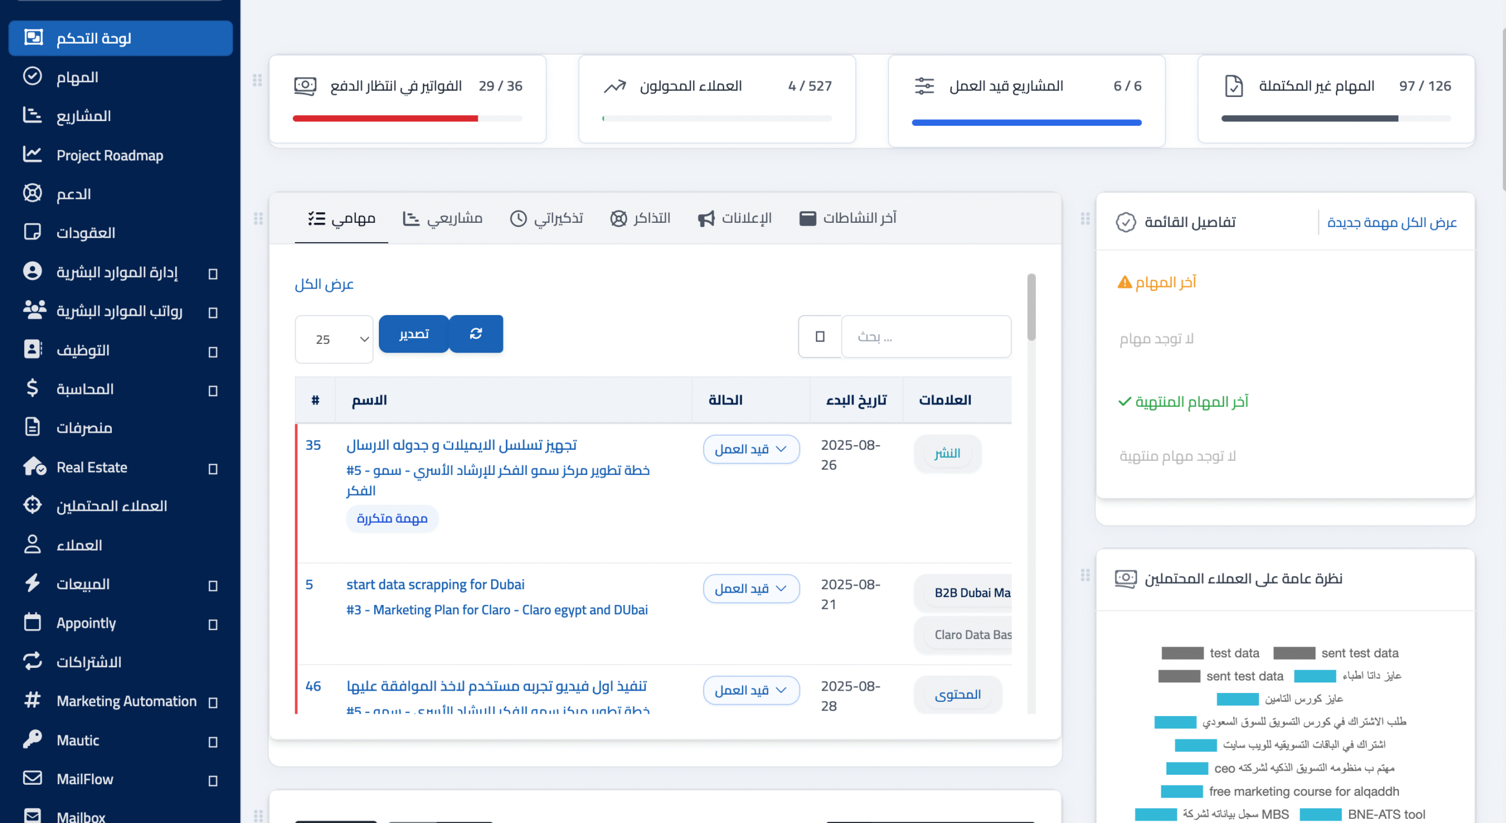
Task: Select Marketing Automation in the sidebar
Action: 126,701
